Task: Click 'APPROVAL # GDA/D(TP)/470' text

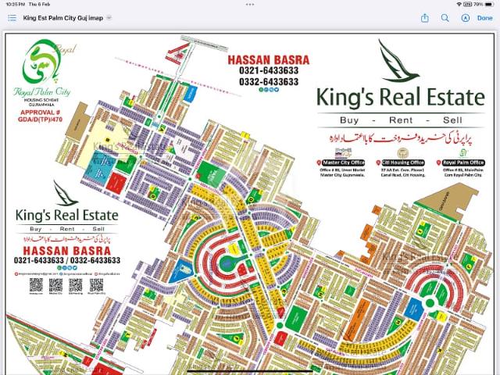Action: (40, 116)
